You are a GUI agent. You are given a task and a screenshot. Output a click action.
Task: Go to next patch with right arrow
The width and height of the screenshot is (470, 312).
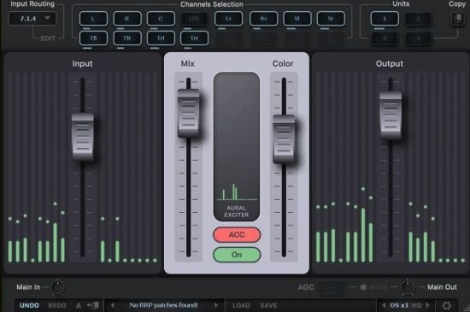tap(216, 305)
